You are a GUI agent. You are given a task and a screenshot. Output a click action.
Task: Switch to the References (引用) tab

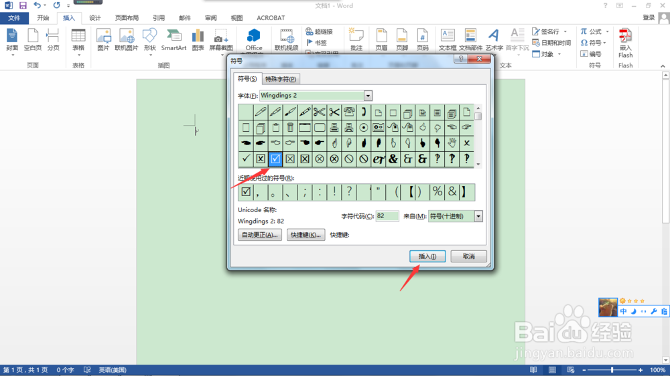pyautogui.click(x=159, y=18)
